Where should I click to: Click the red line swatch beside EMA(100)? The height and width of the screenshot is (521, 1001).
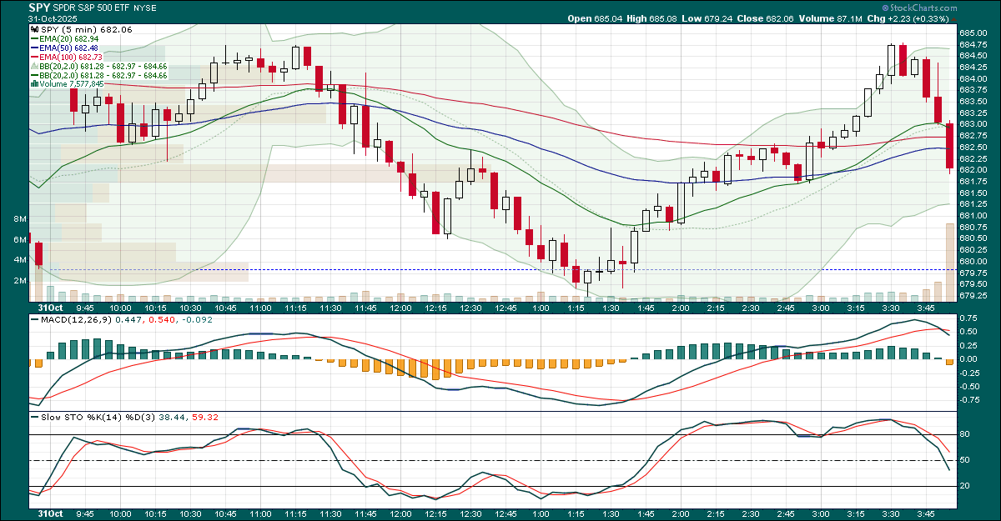coord(34,57)
